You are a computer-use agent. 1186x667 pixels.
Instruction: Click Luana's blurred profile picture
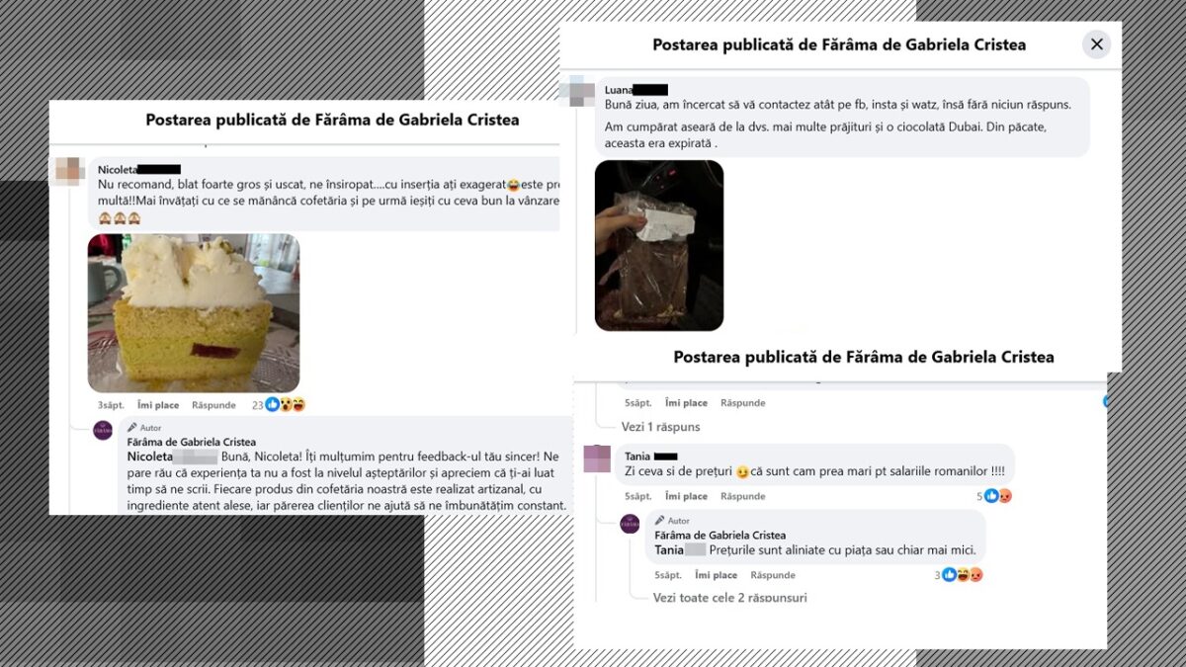point(576,90)
